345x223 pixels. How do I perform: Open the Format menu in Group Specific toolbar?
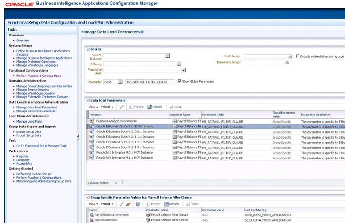point(107,204)
